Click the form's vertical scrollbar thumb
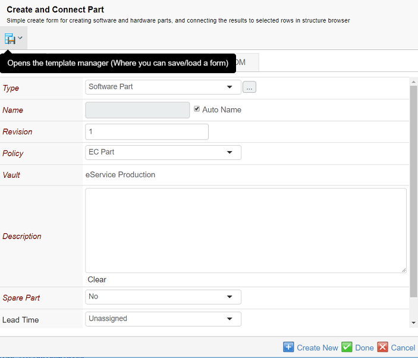The width and height of the screenshot is (418, 358). [413, 190]
